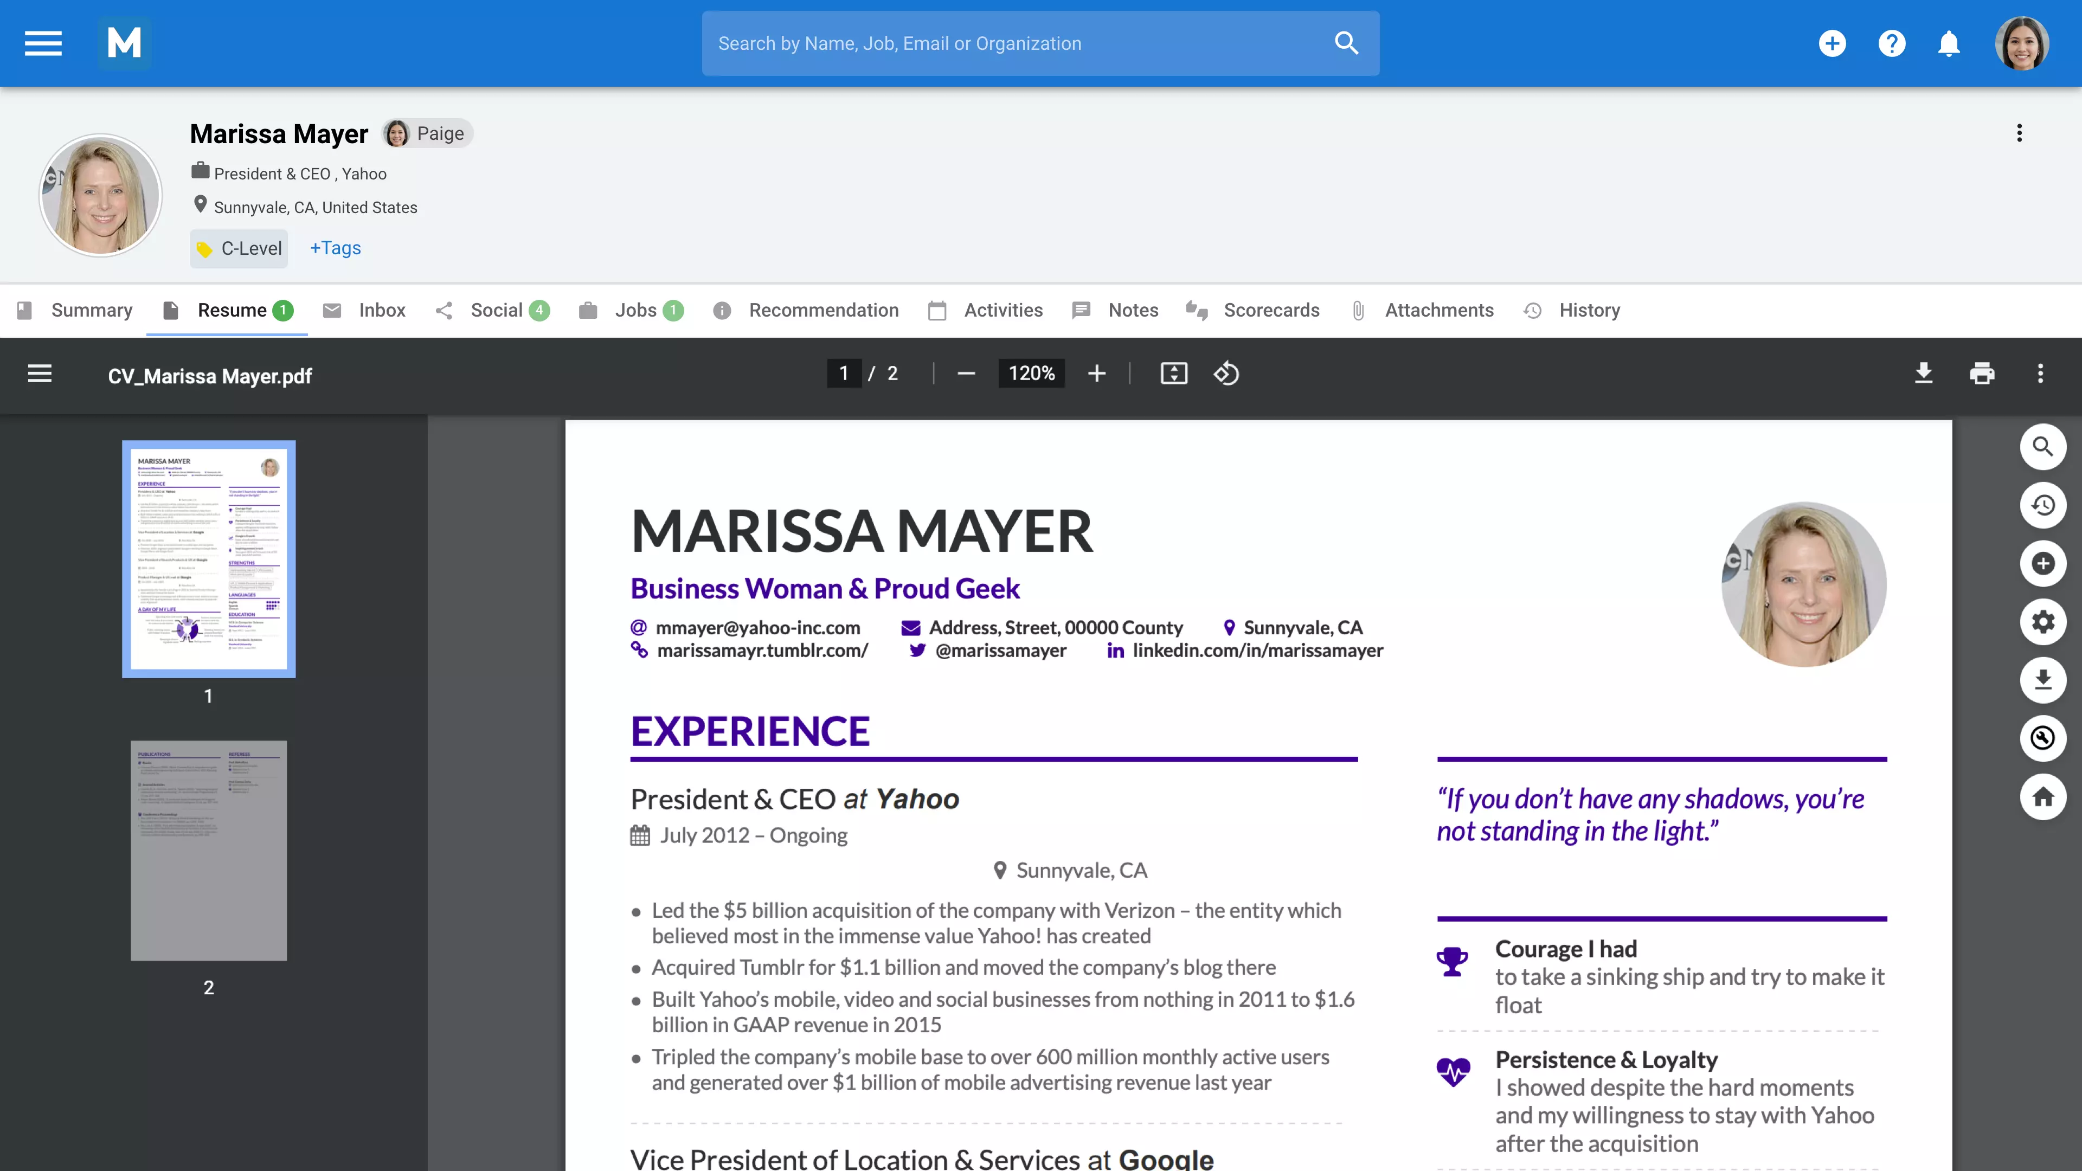Open the main hamburger navigation menu

coord(43,43)
